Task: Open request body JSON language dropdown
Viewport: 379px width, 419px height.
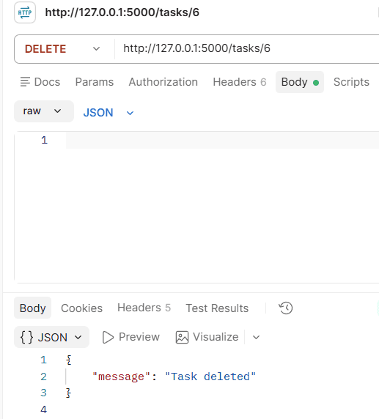Action: 108,113
